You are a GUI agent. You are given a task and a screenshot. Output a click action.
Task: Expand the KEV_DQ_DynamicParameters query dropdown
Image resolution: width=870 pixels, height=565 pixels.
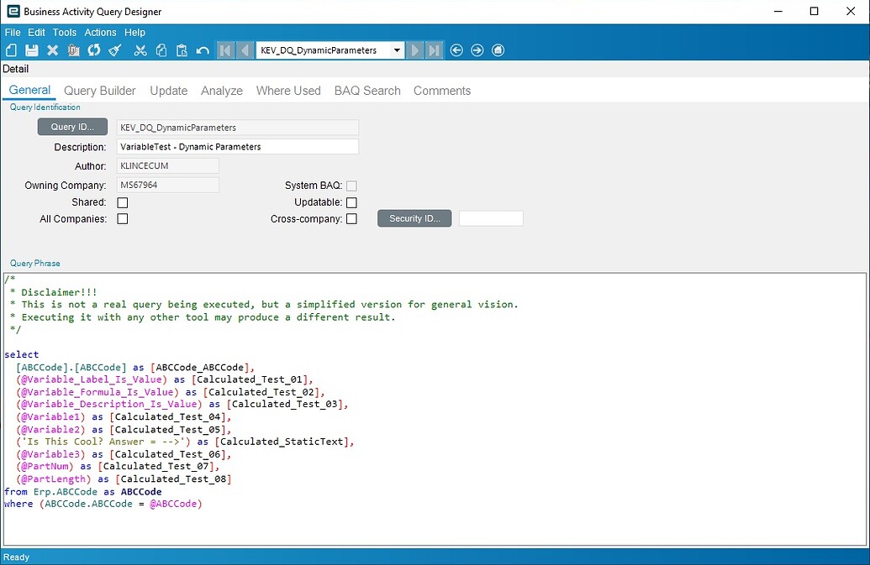397,50
